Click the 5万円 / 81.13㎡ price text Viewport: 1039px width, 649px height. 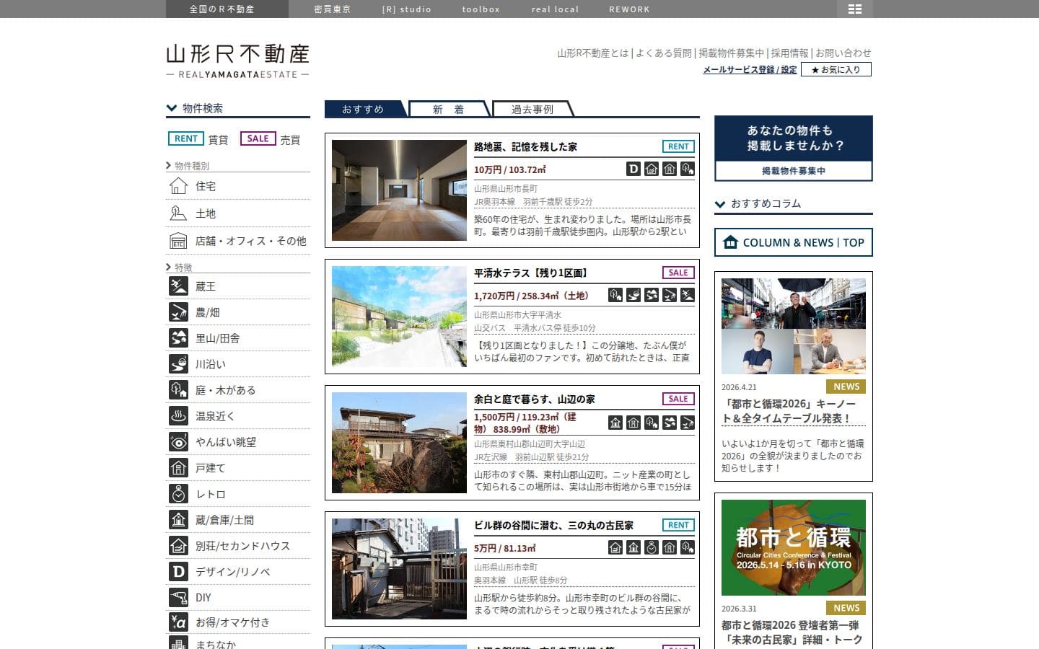click(505, 548)
